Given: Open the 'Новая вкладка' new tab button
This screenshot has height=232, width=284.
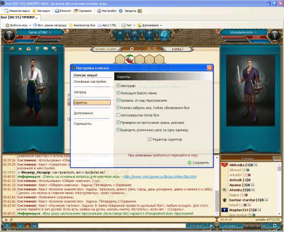Looking at the screenshot, I should pos(17,11).
